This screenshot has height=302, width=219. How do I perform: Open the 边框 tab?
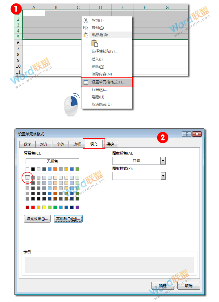[x=77, y=144]
